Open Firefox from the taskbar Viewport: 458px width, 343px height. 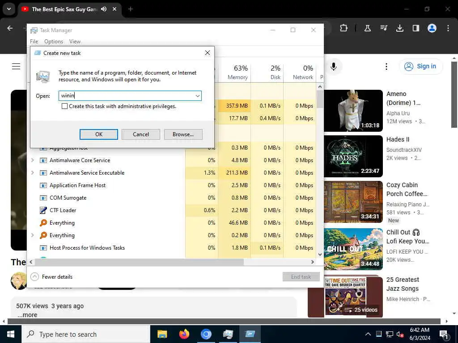click(x=184, y=334)
